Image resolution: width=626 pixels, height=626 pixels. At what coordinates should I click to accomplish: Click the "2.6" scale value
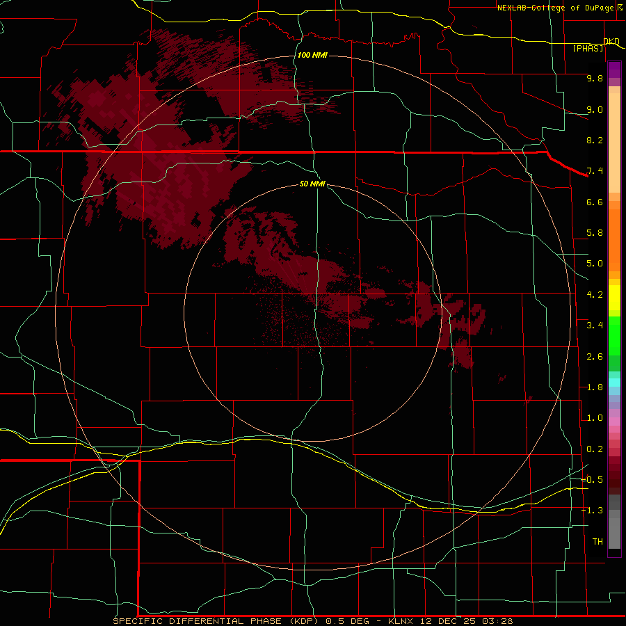coord(595,357)
